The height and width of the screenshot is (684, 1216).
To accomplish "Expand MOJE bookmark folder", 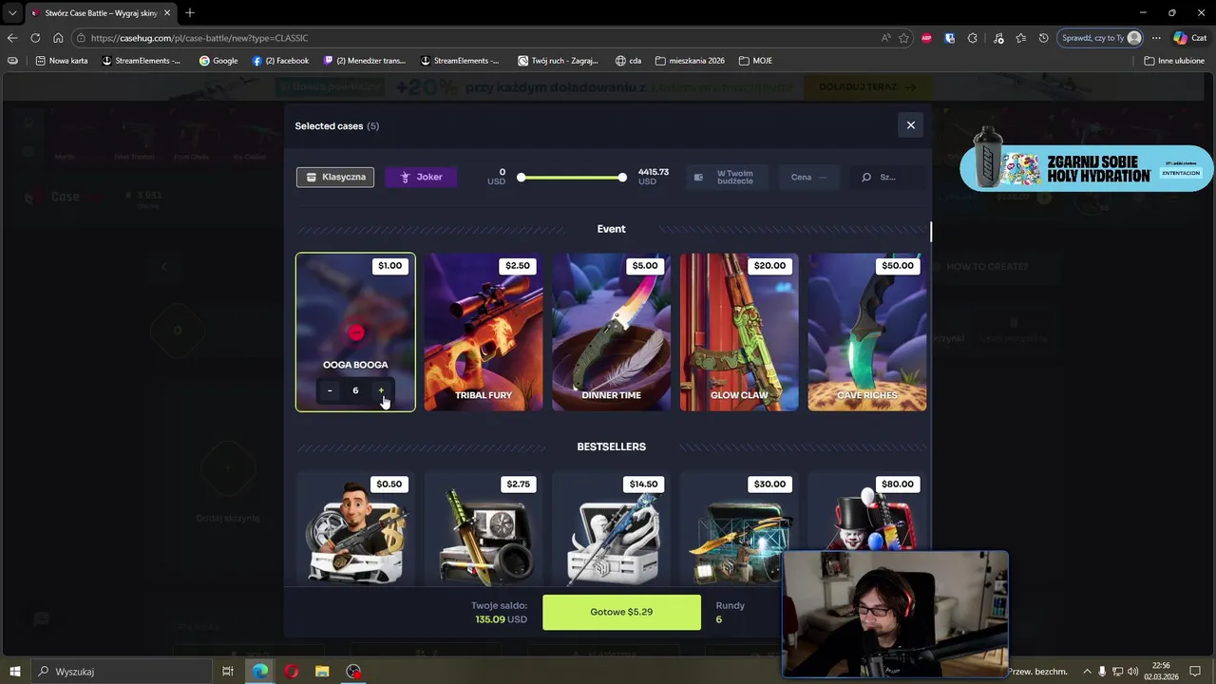I will (x=755, y=61).
